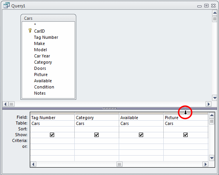This screenshot has width=219, height=175.
Task: Select the asterisk all-fields entry in Cars
Action: 35,24
